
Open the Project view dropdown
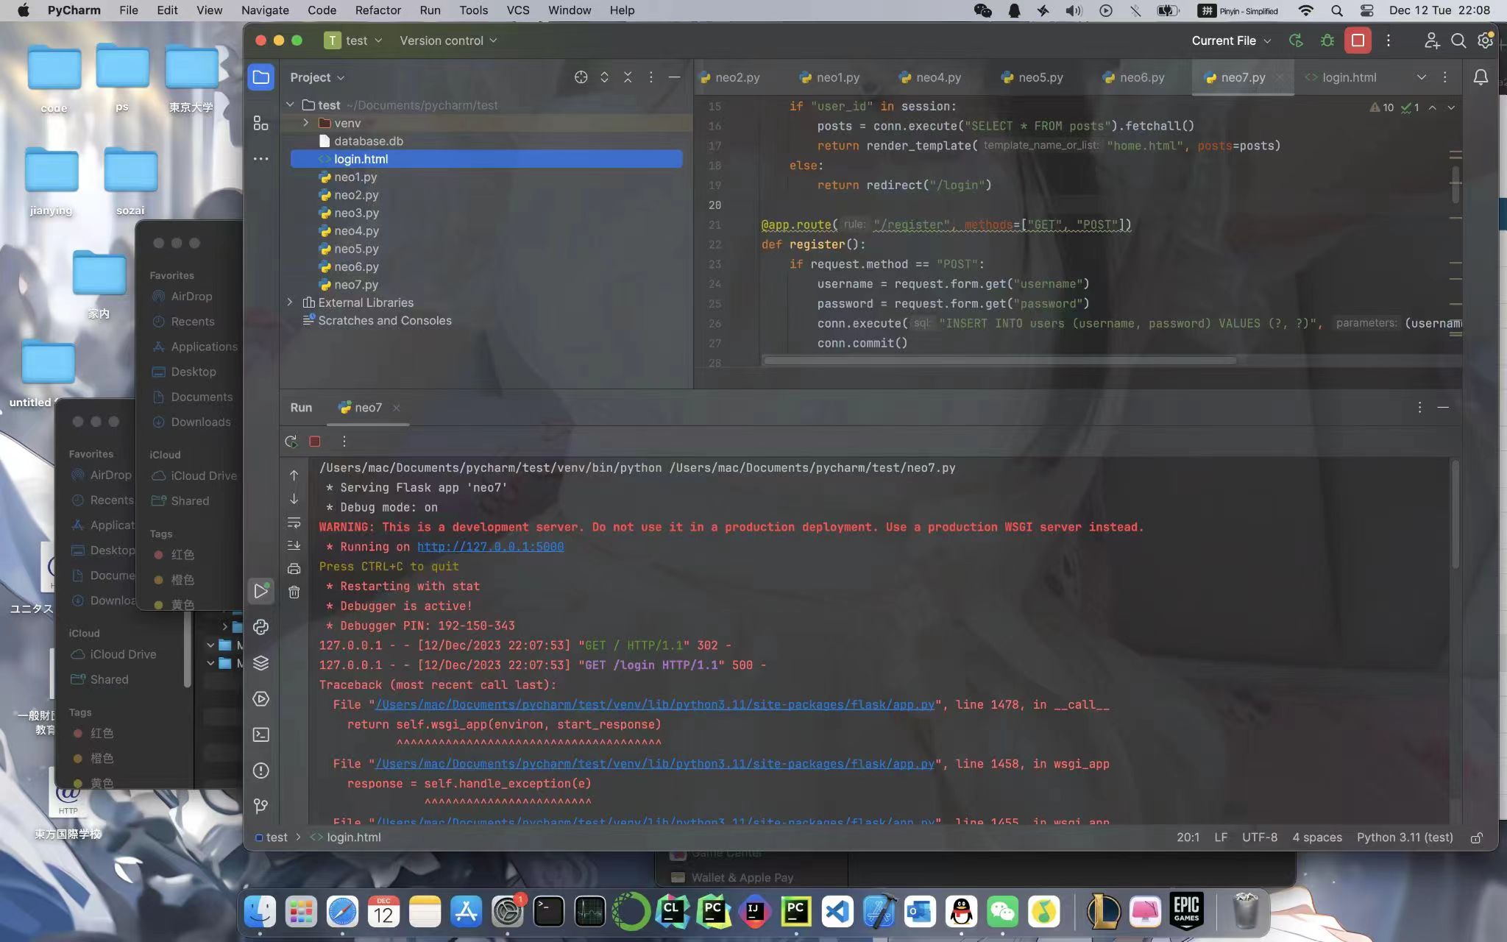(317, 77)
